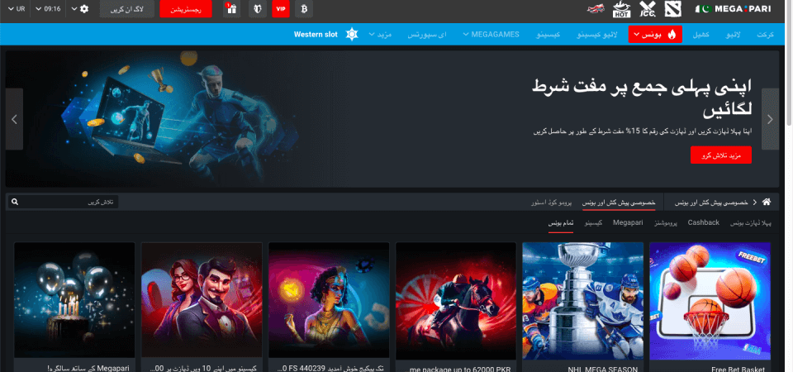793x372 pixels.
Task: Expand the بونس bonus dropdown
Action: point(655,35)
